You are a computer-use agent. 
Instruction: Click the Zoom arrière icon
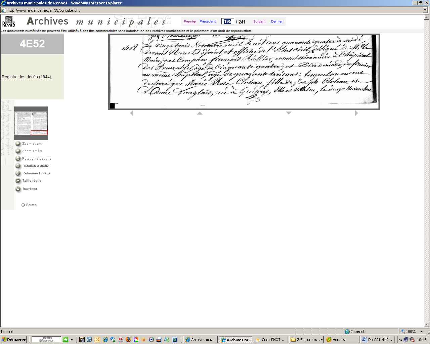(18, 151)
